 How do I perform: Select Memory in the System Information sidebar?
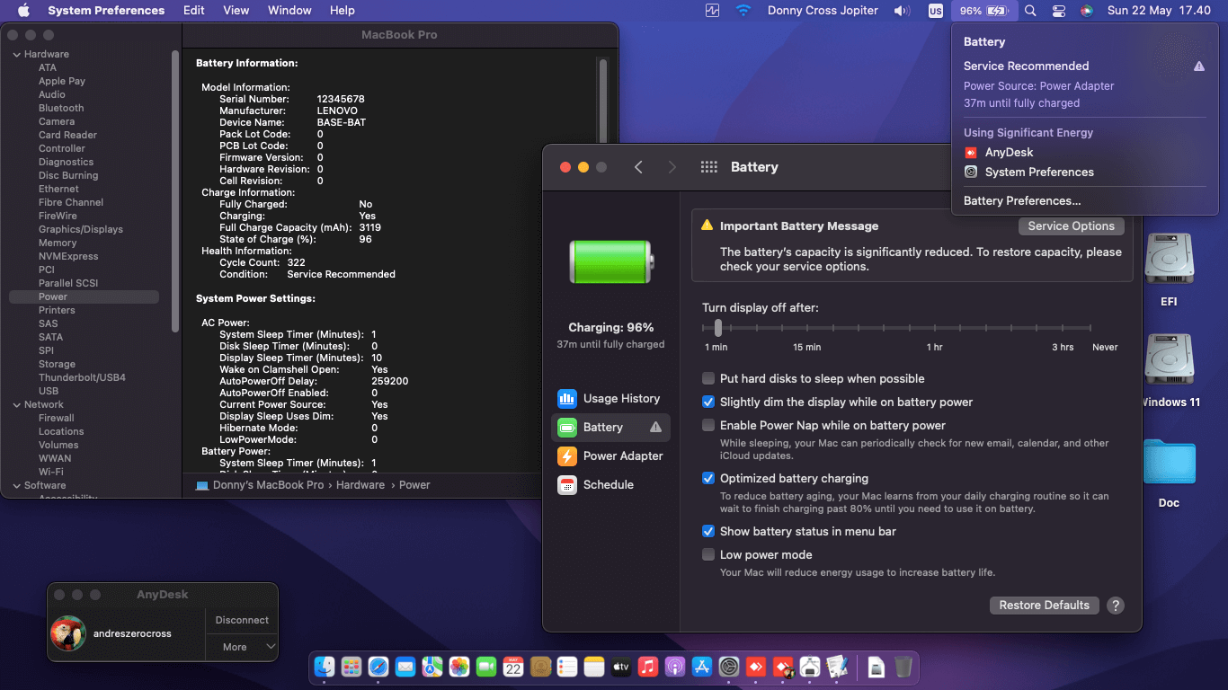point(58,243)
